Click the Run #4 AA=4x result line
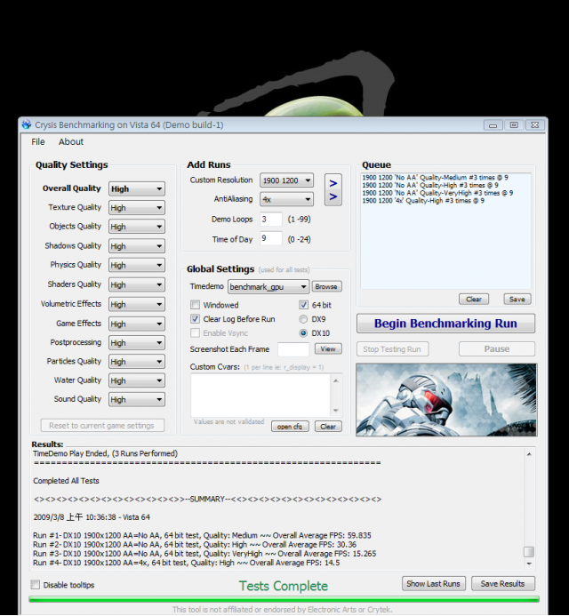 (x=187, y=563)
